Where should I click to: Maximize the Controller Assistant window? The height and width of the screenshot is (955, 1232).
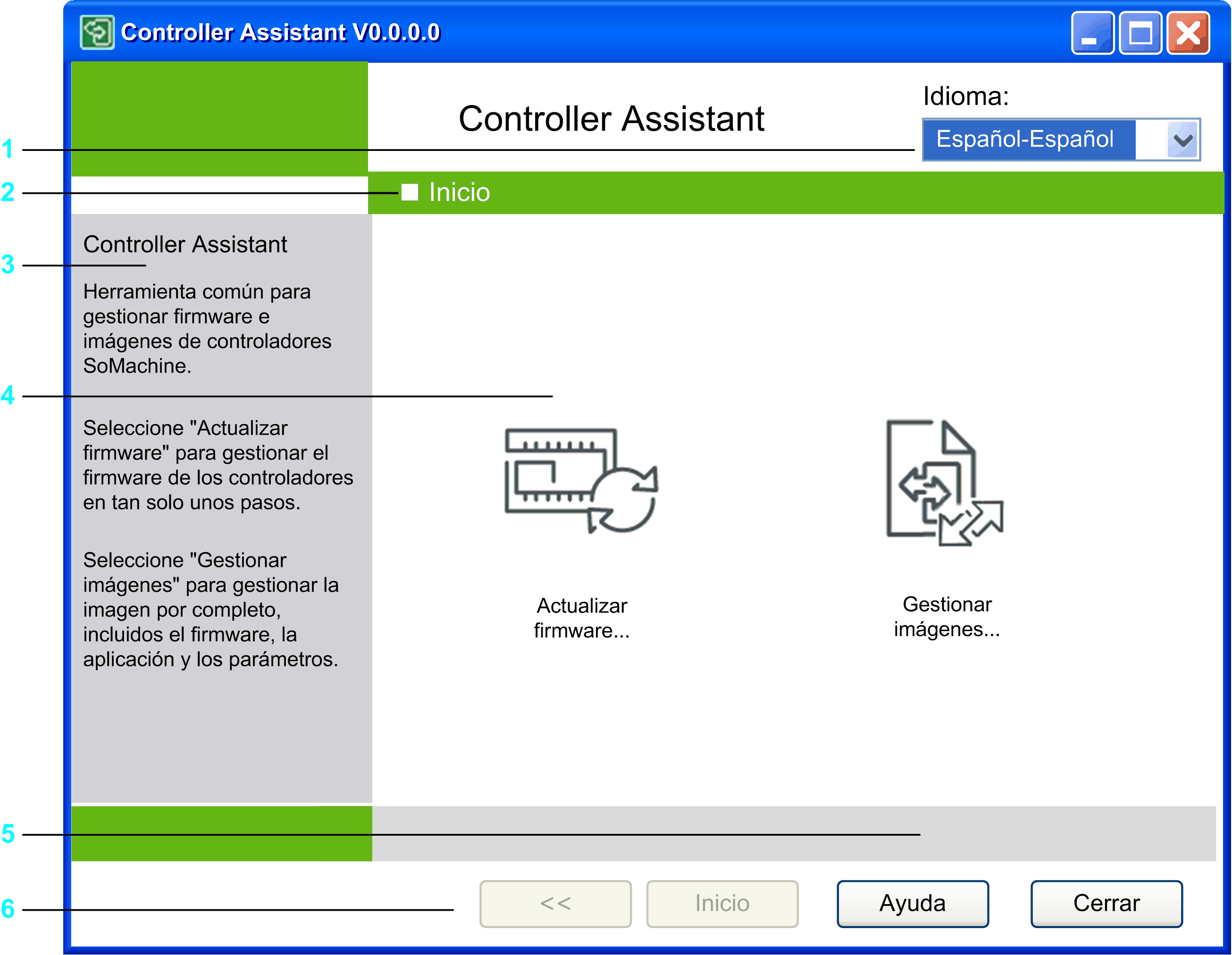coord(1140,33)
